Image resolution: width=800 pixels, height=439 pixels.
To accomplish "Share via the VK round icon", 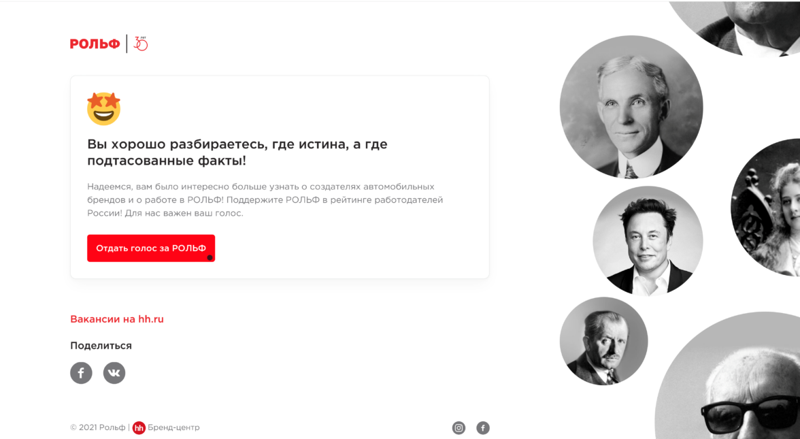I will click(x=114, y=373).
